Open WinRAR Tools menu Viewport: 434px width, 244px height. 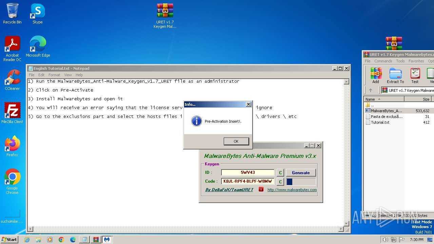[x=400, y=61]
